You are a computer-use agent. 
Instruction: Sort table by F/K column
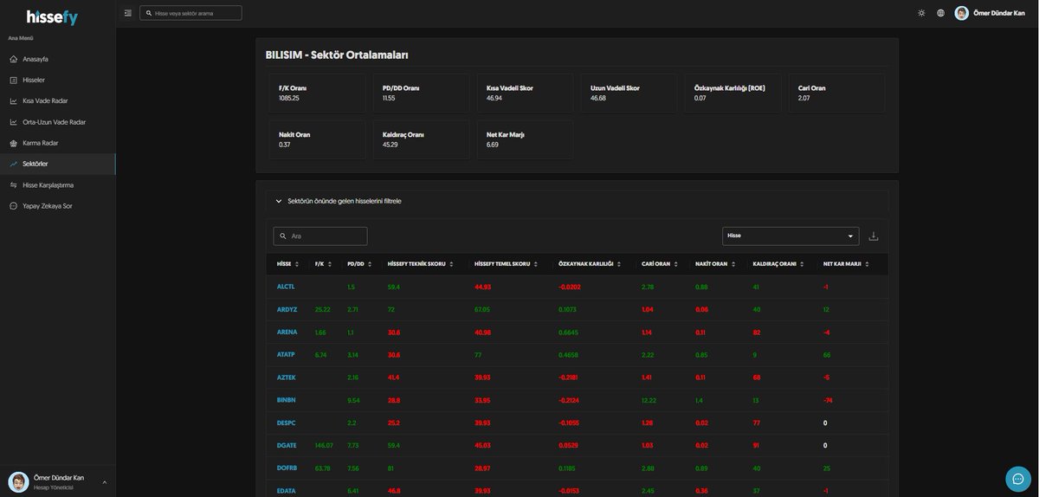point(323,264)
